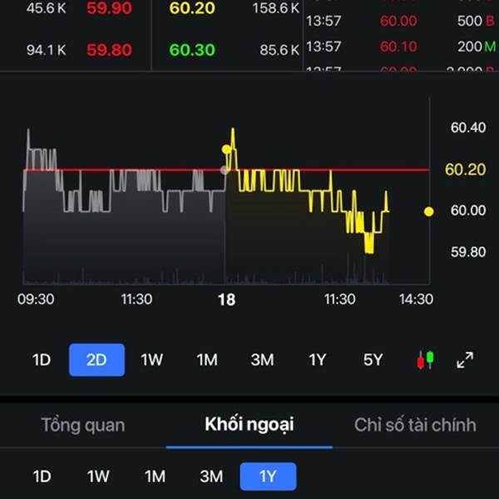Click the 14:30 time axis label

(416, 299)
